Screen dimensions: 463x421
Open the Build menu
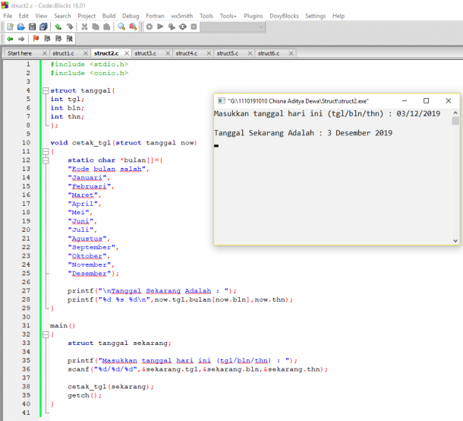109,16
